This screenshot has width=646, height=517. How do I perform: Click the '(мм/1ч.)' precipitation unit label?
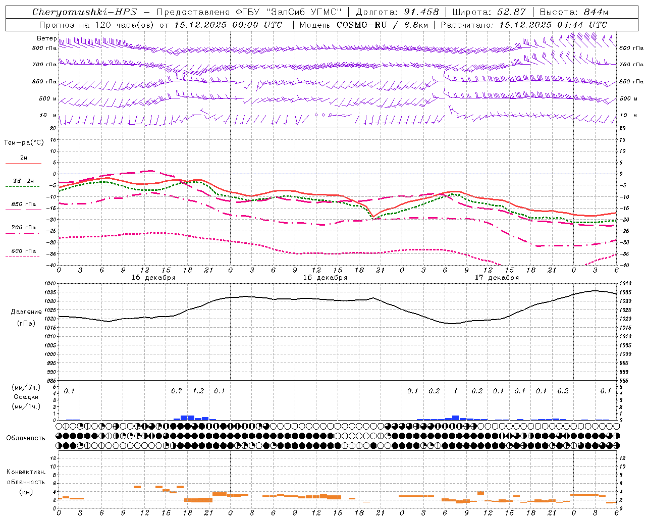(x=26, y=406)
